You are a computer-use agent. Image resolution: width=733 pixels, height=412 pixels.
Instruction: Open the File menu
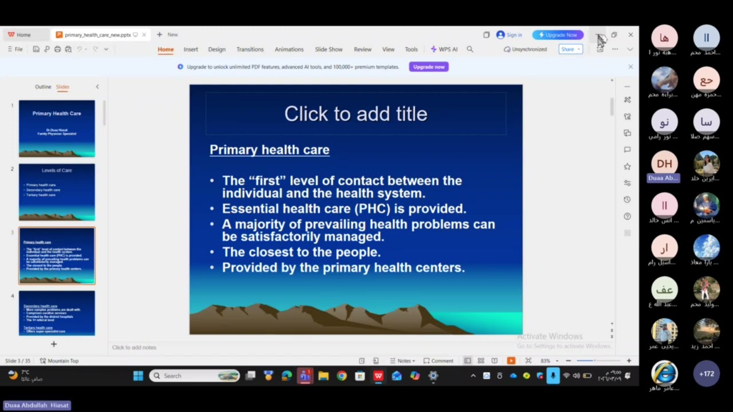[x=15, y=49]
